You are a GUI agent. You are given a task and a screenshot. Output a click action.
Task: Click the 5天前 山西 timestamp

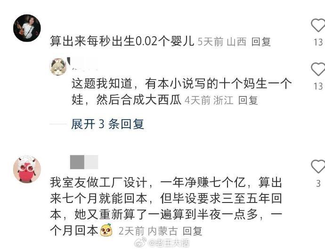point(222,42)
